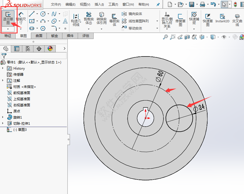Expand the 旋转1 feature node

(3, 117)
